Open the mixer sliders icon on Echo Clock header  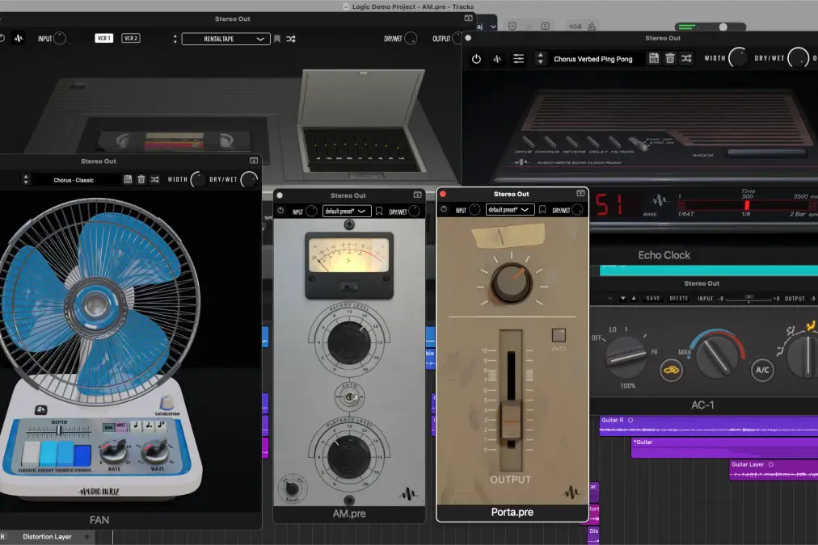pyautogui.click(x=517, y=58)
